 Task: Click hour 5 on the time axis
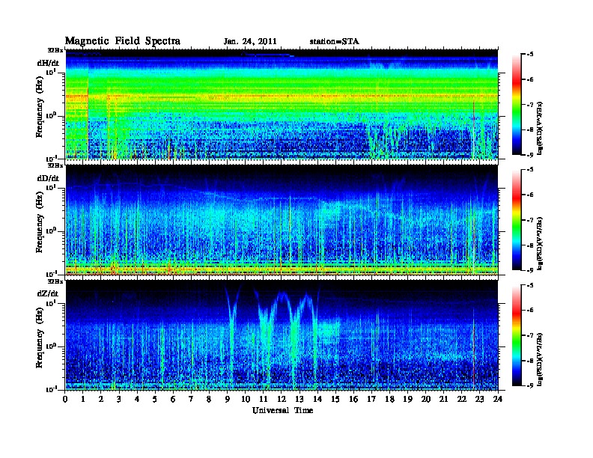[155, 399]
